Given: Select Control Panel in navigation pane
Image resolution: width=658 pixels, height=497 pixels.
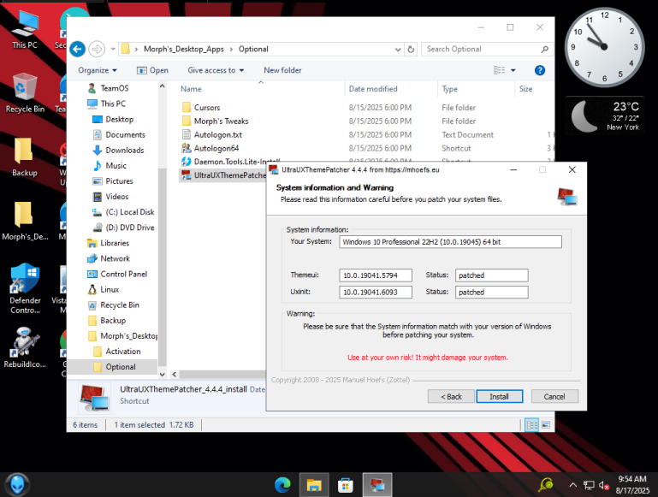Looking at the screenshot, I should [117, 275].
